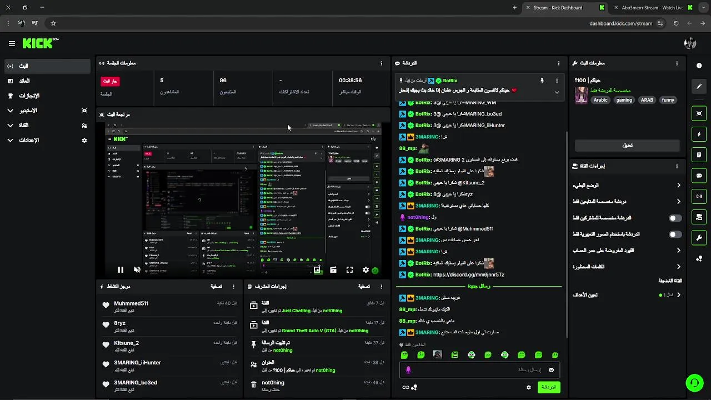Viewport: 711px width, 400px height.
Task: Unpin the pinned BotRix message with the pin icon
Action: (x=542, y=81)
